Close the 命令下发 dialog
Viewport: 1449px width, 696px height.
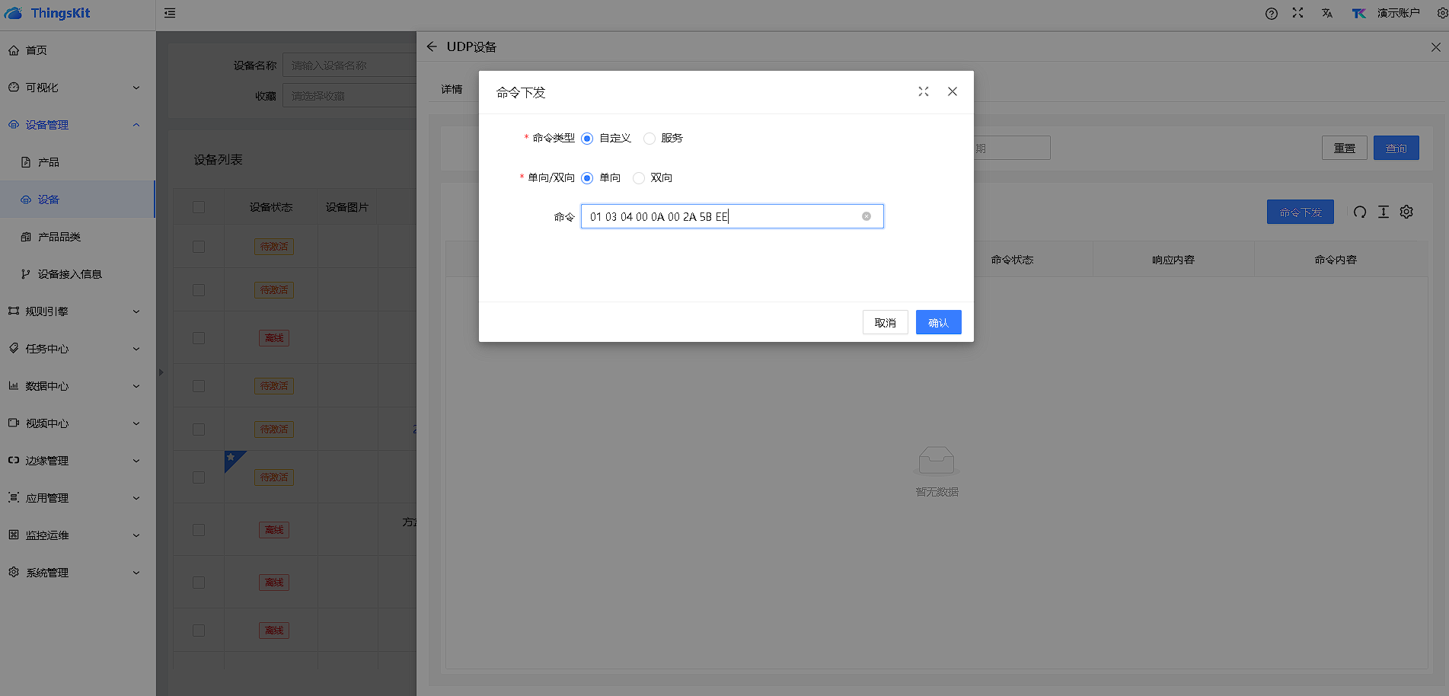pyautogui.click(x=952, y=91)
